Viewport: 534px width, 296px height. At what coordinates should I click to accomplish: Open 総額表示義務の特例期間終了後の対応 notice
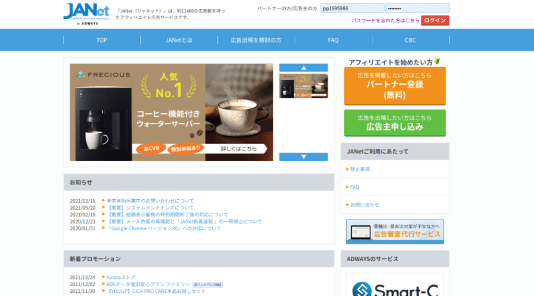point(167,214)
